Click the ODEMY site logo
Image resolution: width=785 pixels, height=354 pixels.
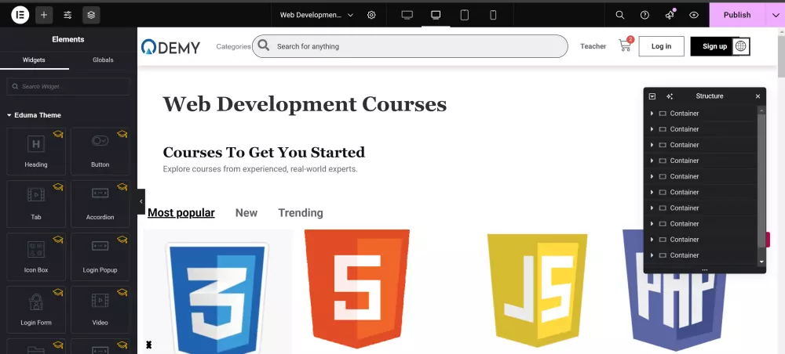click(x=170, y=47)
